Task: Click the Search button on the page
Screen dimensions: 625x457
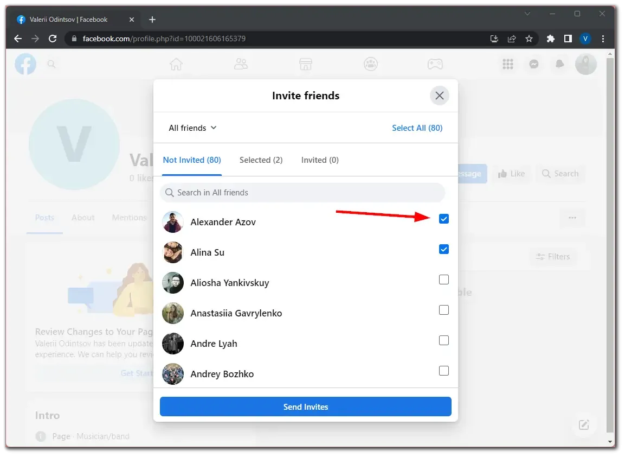Action: [560, 174]
